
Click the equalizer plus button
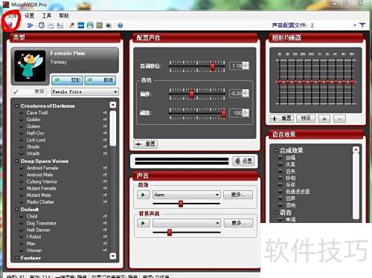coord(324,119)
